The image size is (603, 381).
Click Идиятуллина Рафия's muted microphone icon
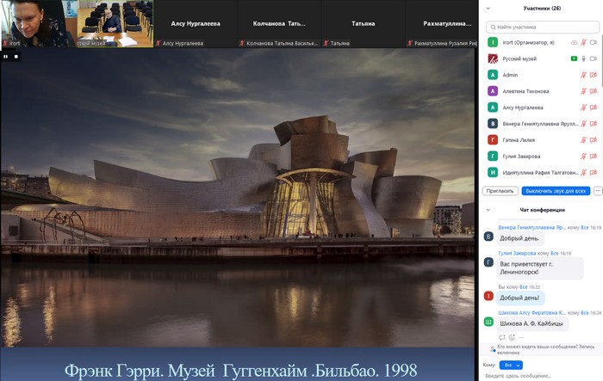[x=583, y=173]
